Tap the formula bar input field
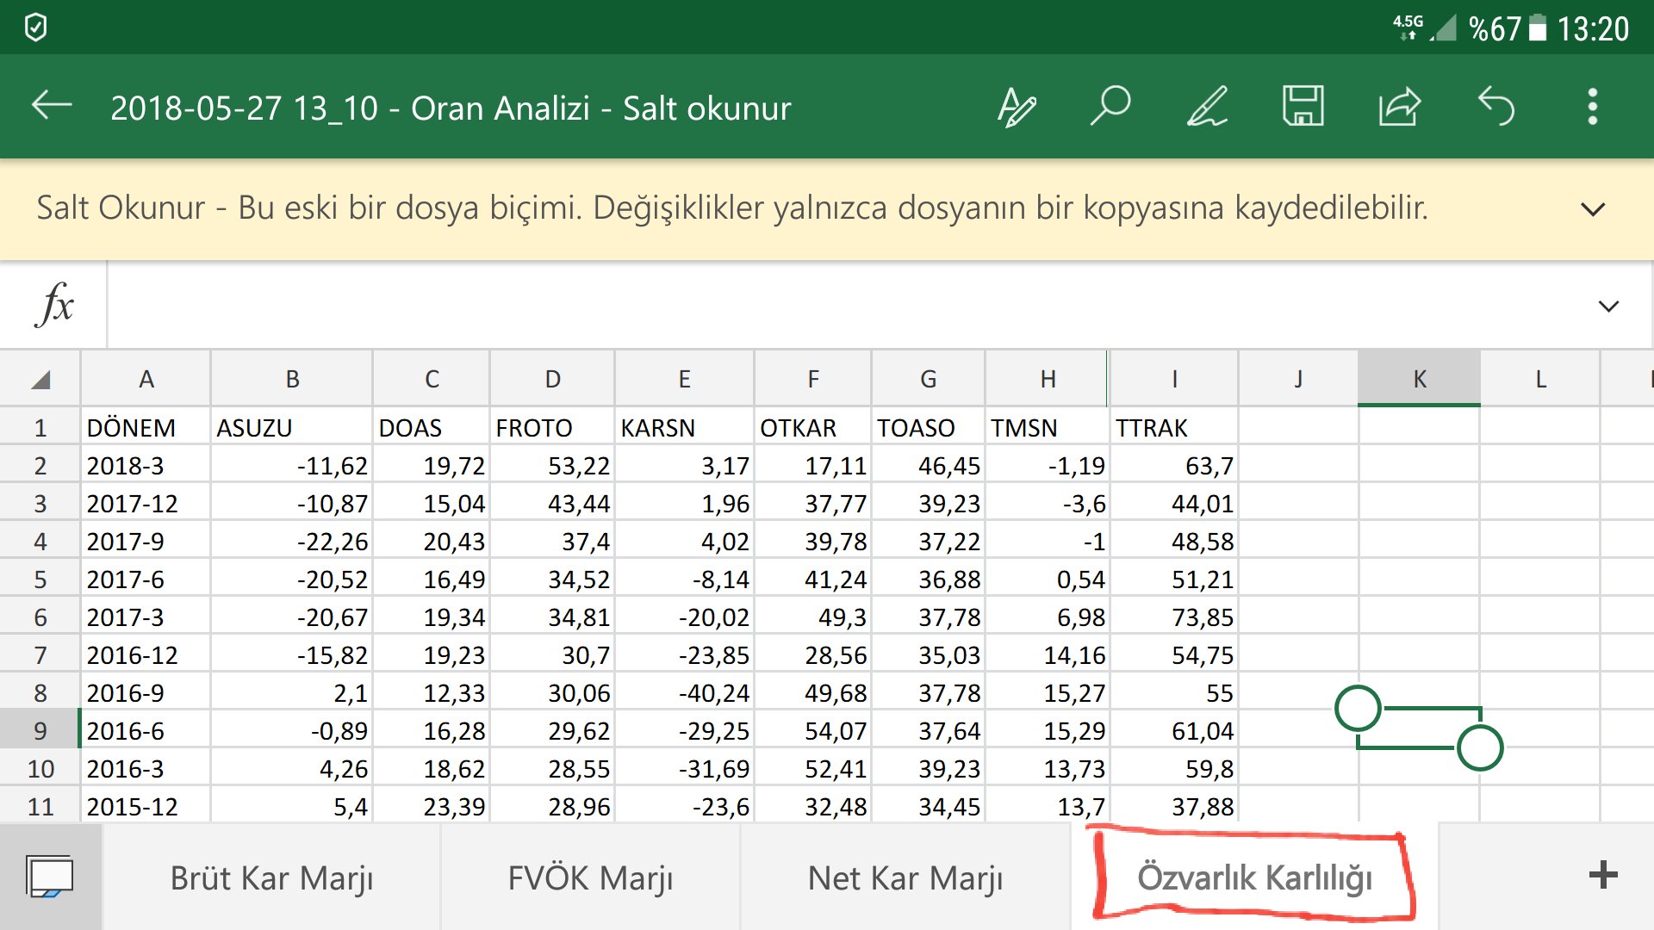 point(844,306)
